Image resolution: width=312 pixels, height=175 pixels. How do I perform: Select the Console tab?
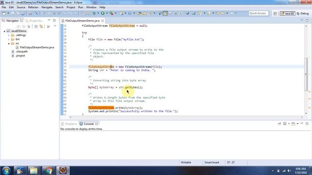[x=89, y=124]
